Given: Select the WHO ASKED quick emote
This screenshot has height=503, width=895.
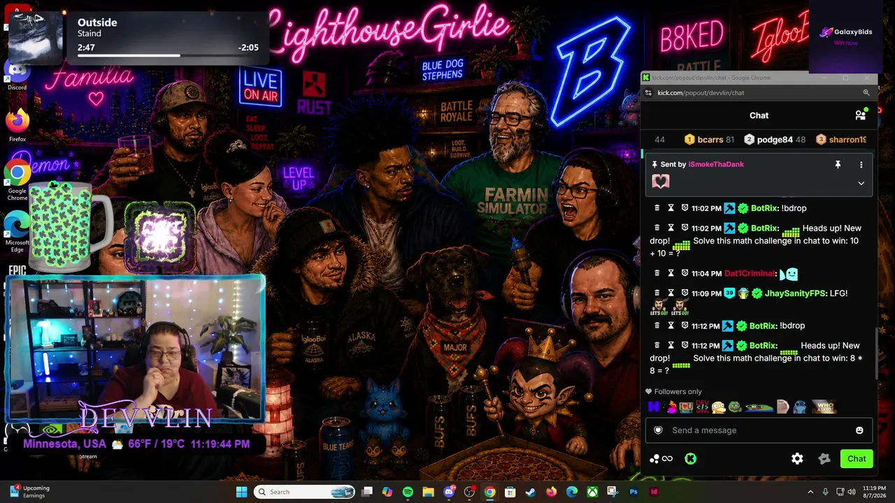Looking at the screenshot, I should [824, 407].
